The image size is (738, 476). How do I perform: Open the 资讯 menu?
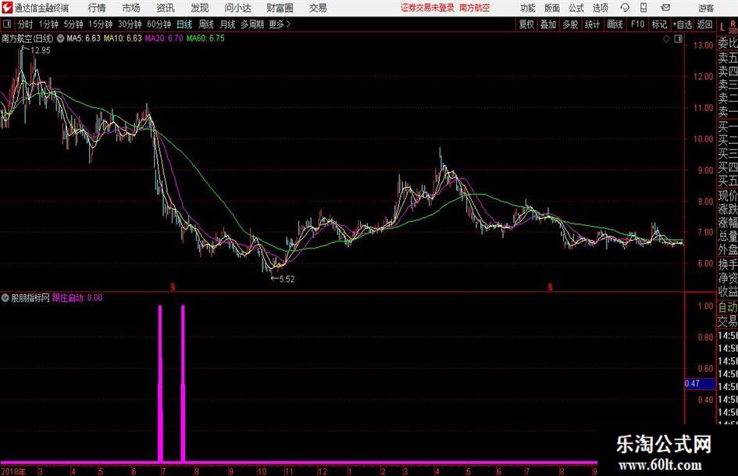(166, 8)
